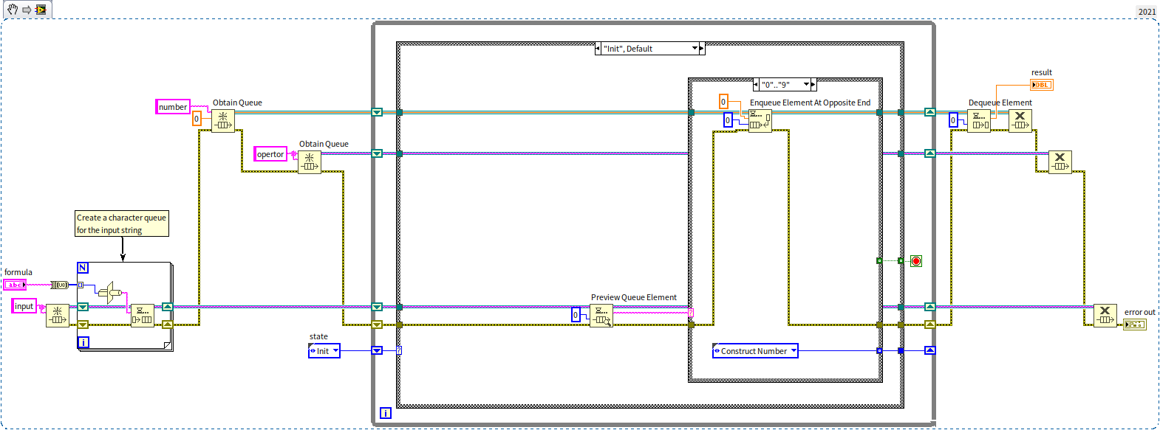The height and width of the screenshot is (430, 1160).
Task: Click the Release Queue node beside error out
Action: click(1105, 316)
